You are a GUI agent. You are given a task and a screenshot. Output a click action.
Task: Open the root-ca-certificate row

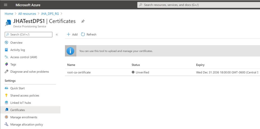[x=79, y=72]
